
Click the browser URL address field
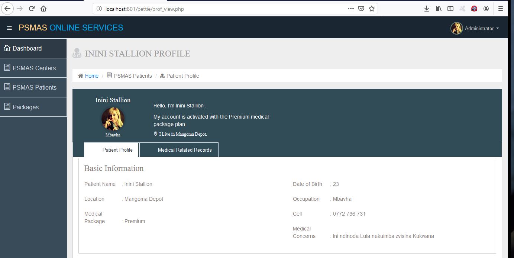coord(223,9)
